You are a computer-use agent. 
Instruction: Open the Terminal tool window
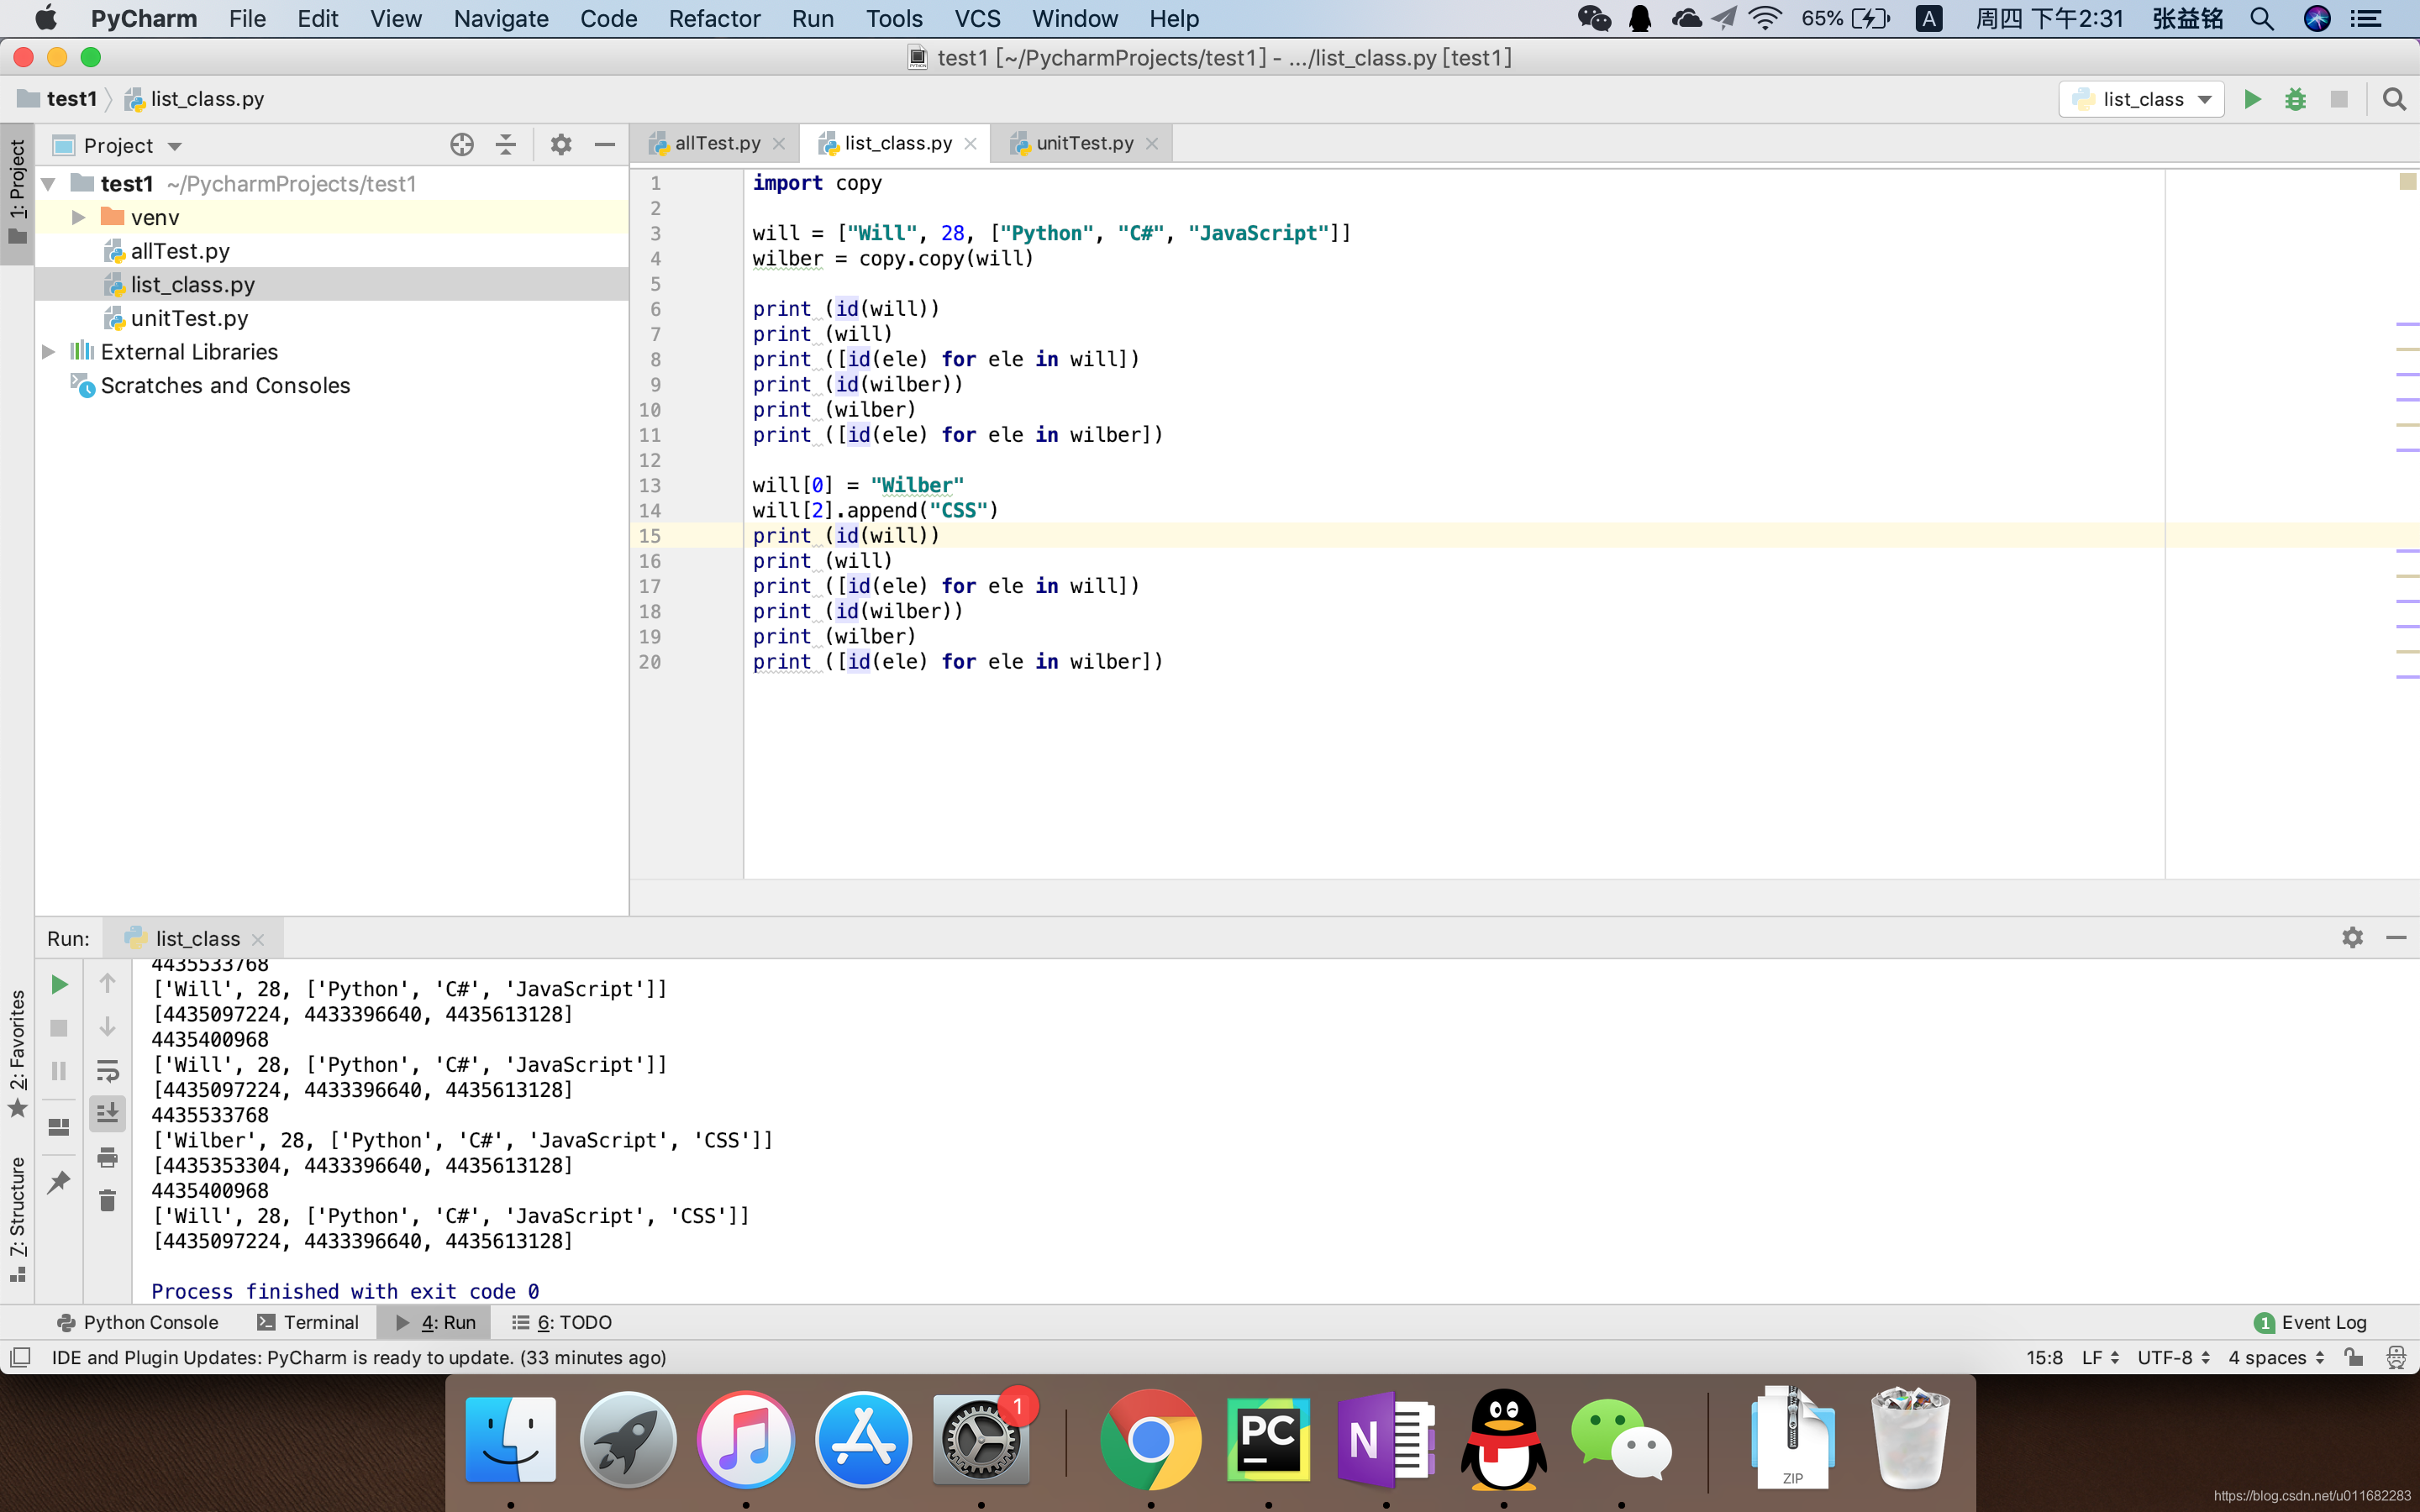pyautogui.click(x=308, y=1322)
